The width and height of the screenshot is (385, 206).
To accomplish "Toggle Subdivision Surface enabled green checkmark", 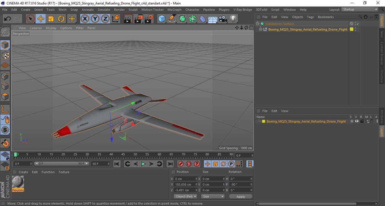I will point(358,24).
